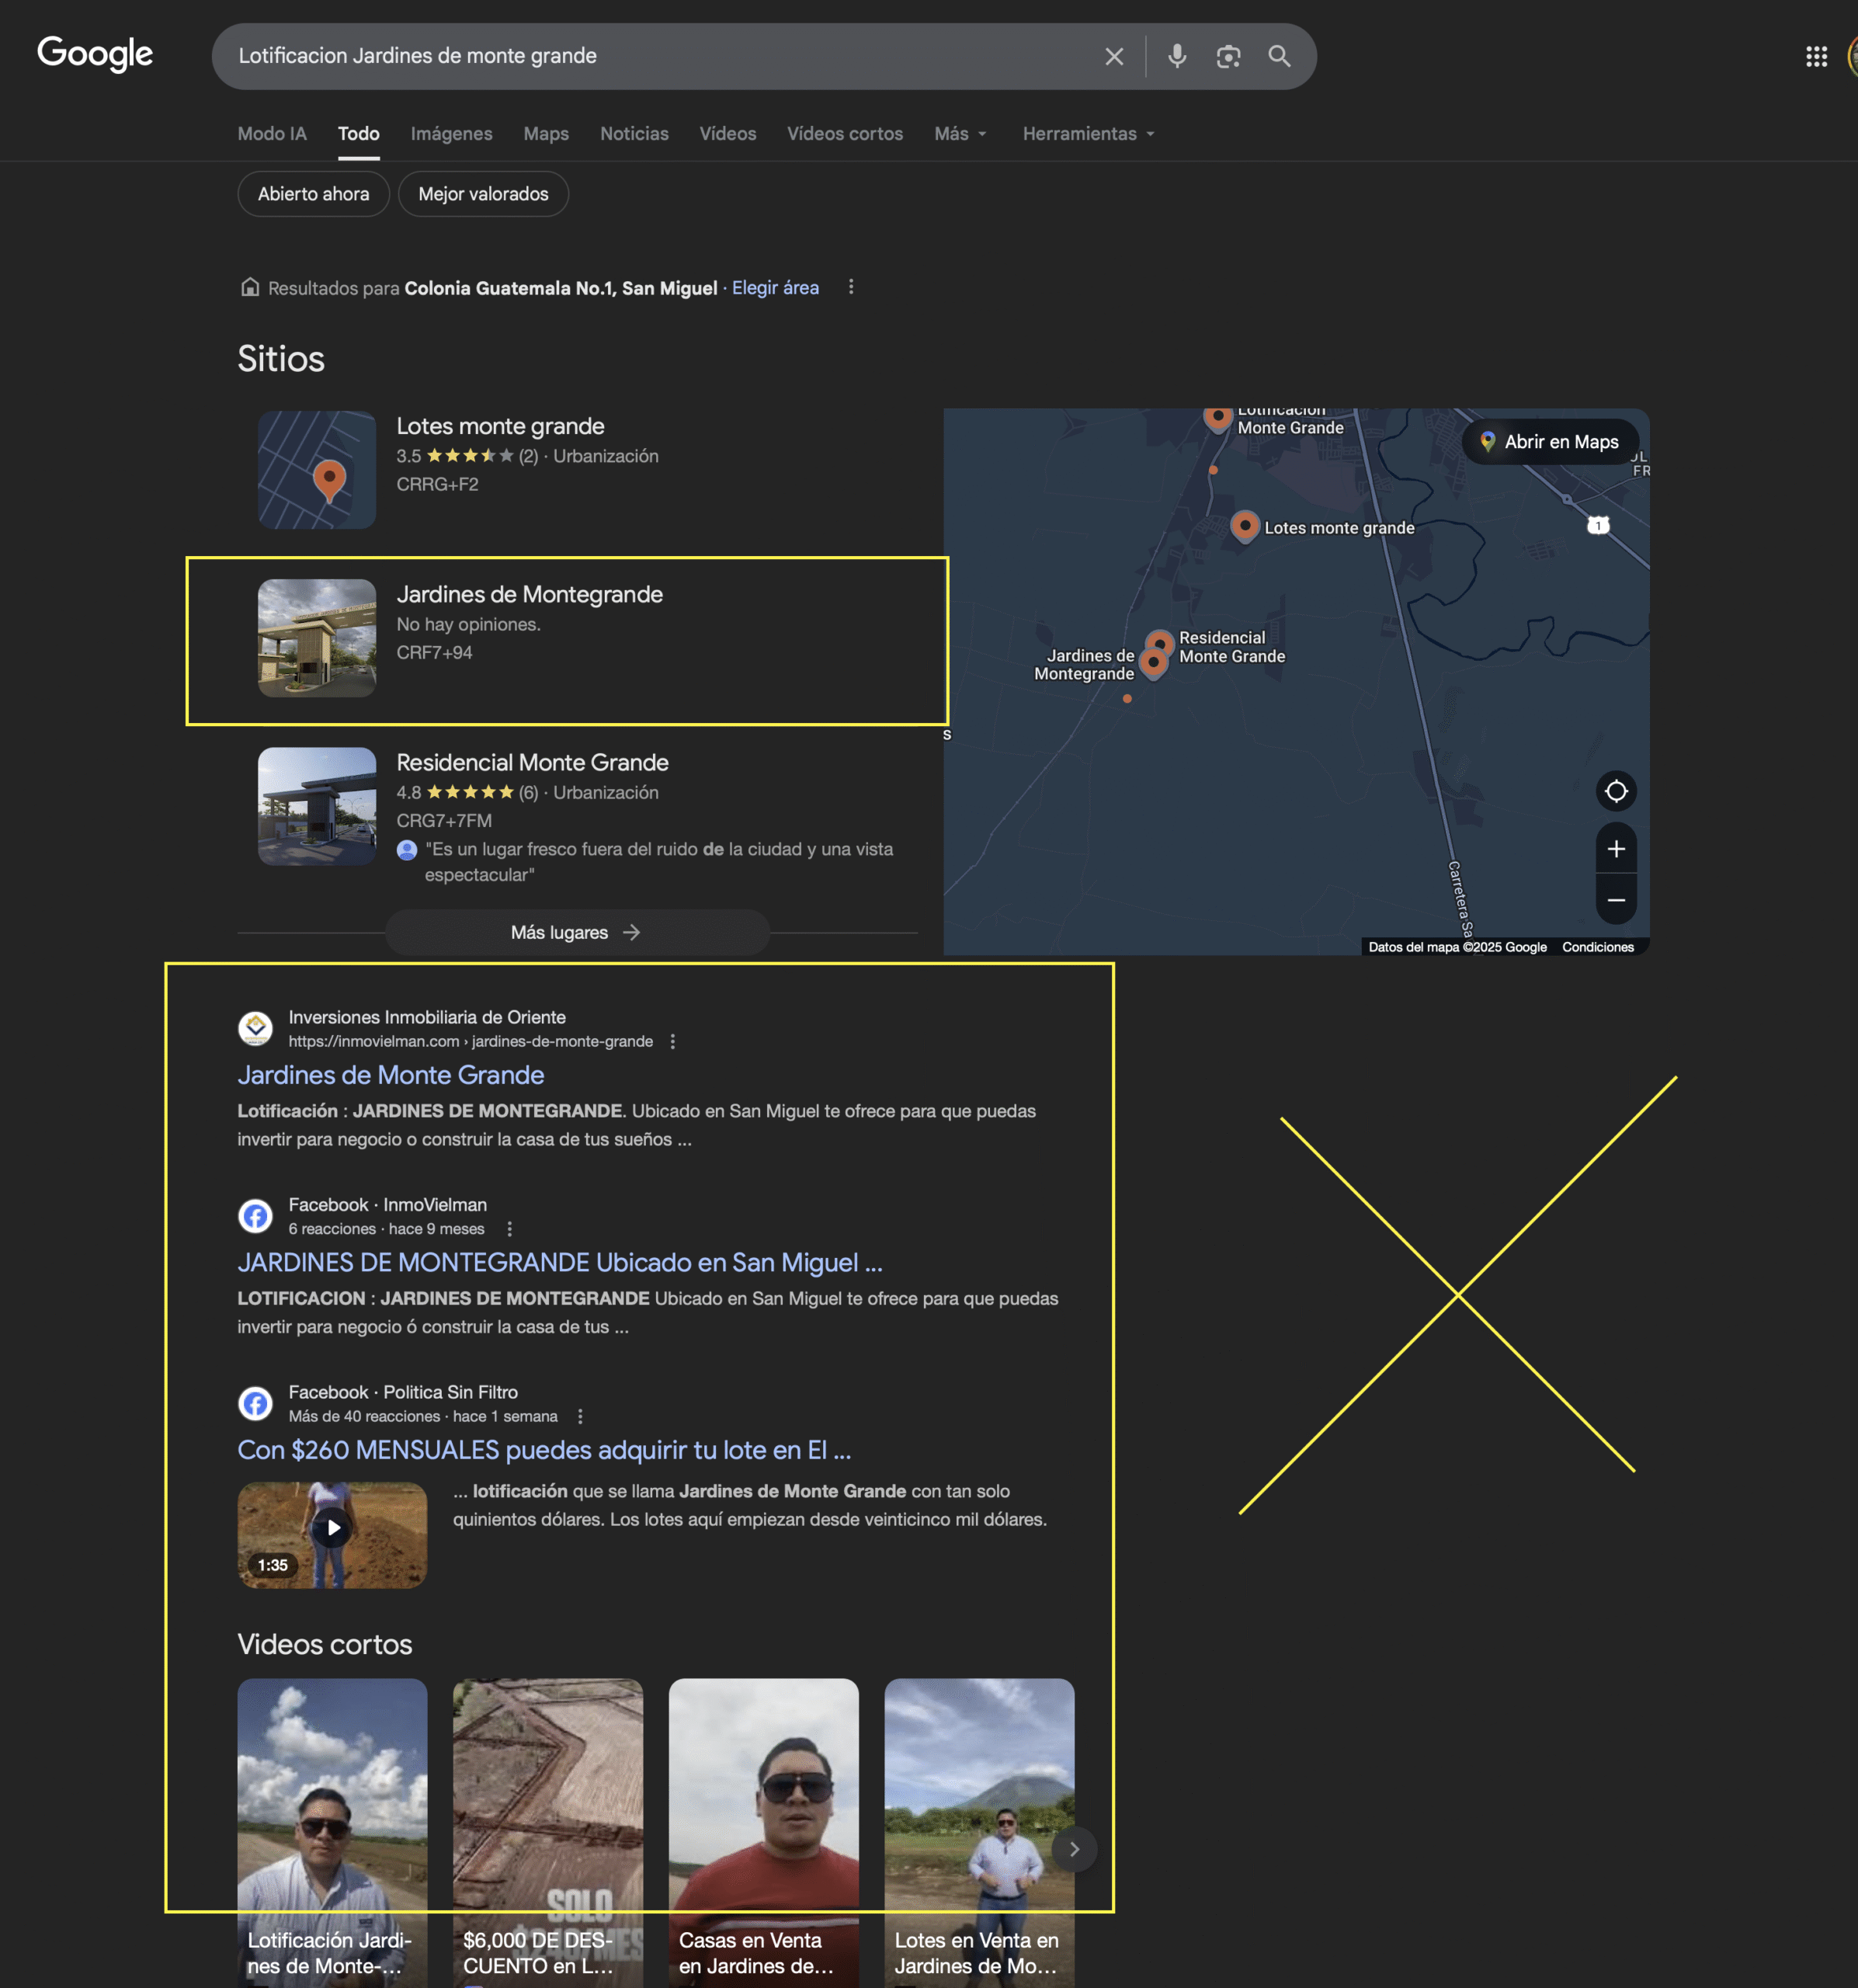Open the Vídeos cortos tab

pos(845,134)
